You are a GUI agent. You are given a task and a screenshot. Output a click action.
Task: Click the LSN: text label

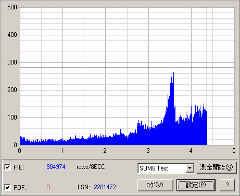83,187
